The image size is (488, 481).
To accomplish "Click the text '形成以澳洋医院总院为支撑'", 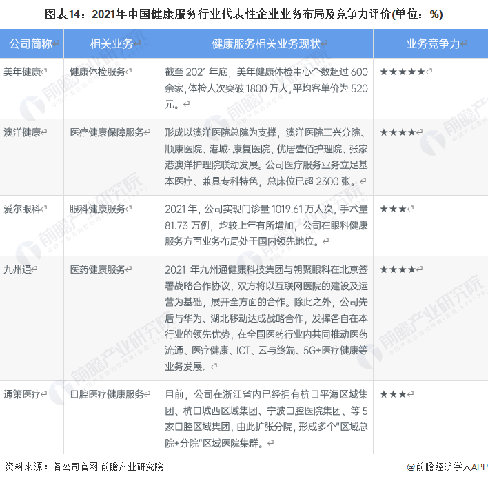I will (221, 132).
